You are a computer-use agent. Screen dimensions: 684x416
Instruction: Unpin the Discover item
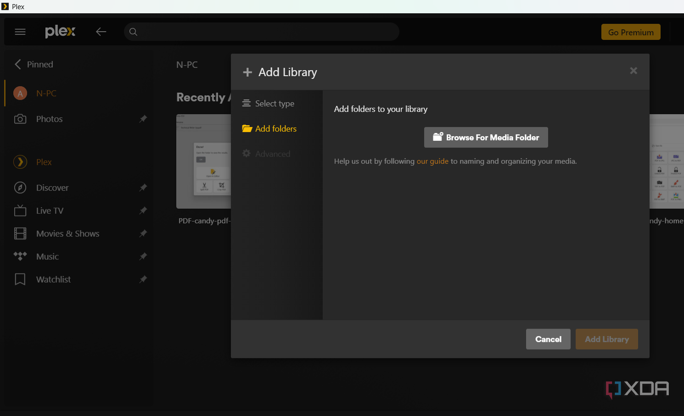[x=143, y=188]
